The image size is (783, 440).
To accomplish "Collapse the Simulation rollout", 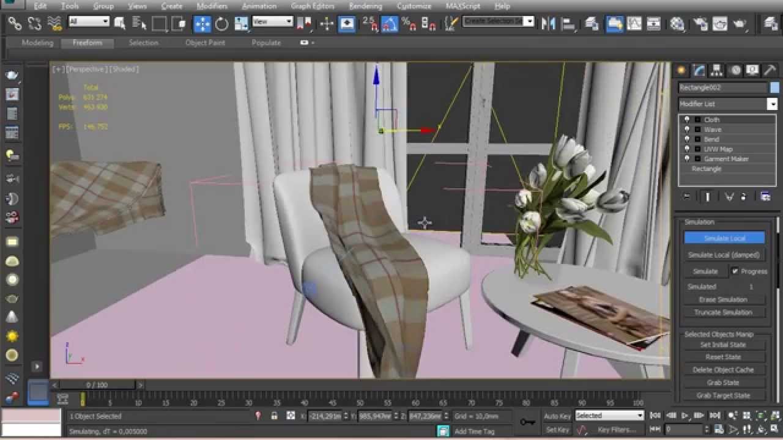I will click(x=699, y=222).
